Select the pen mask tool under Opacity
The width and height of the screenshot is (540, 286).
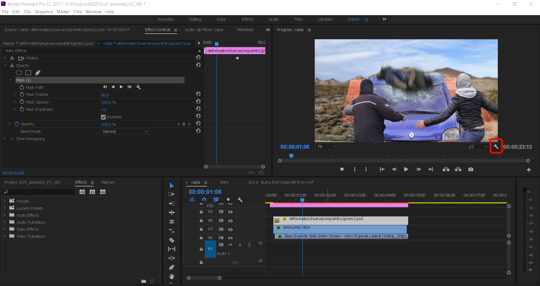38,73
